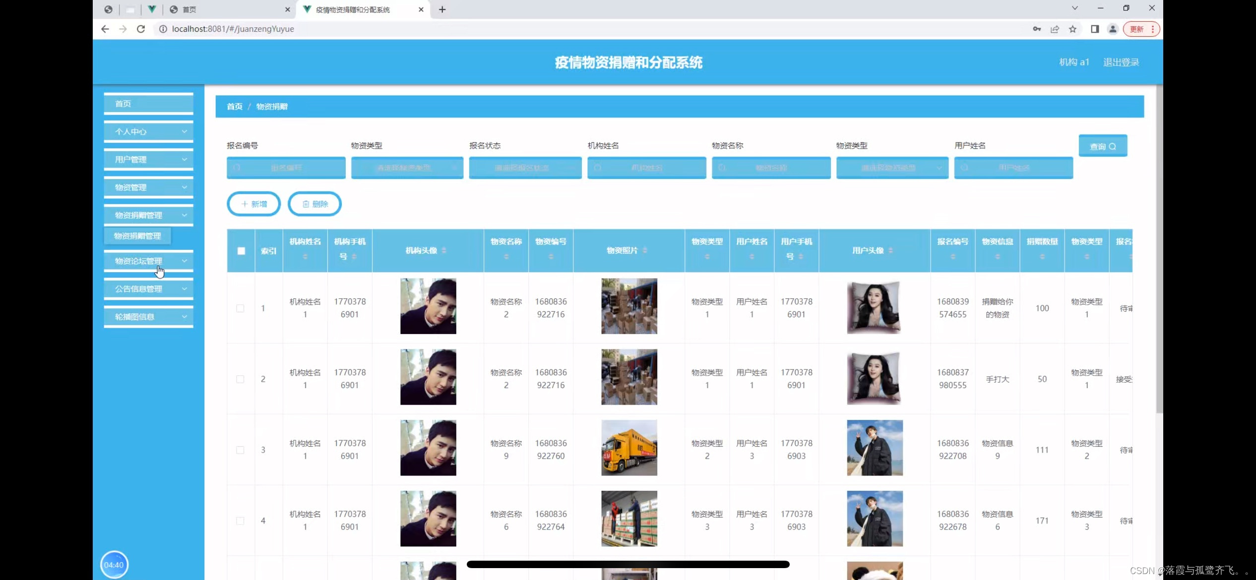
Task: Sort by 用户手机号 column arrows
Action: click(801, 257)
